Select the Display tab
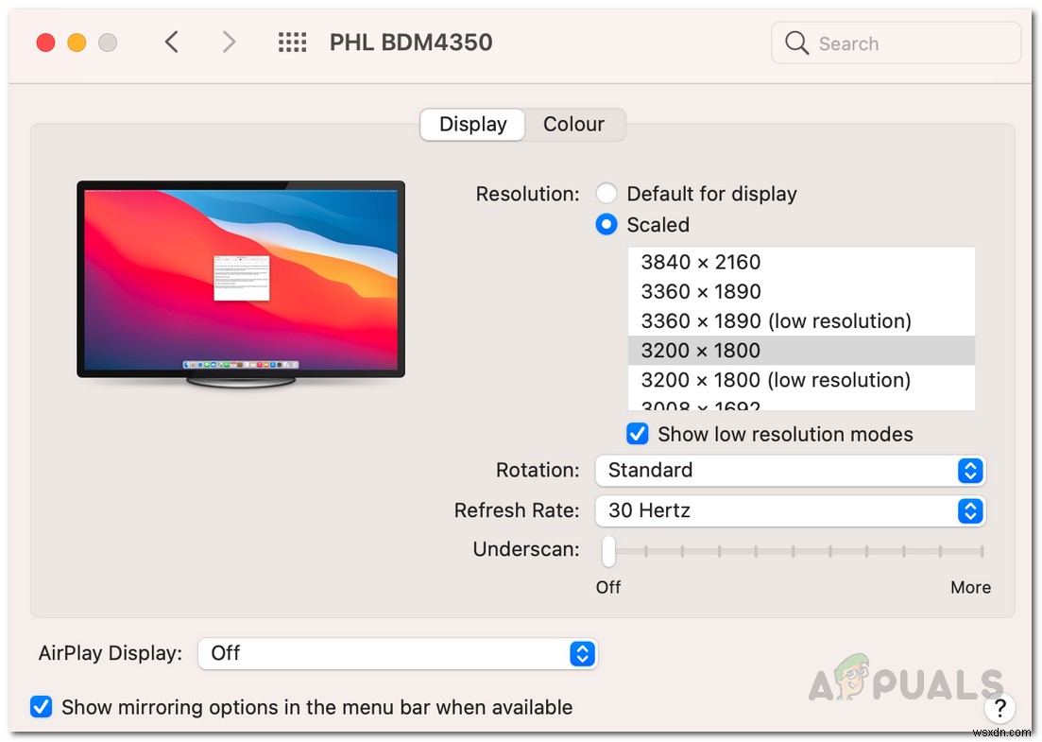1042x742 pixels. point(471,124)
